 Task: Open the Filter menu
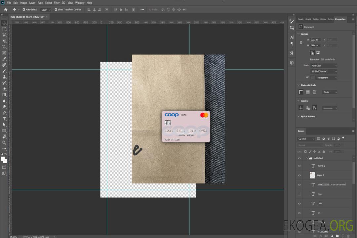point(57,3)
